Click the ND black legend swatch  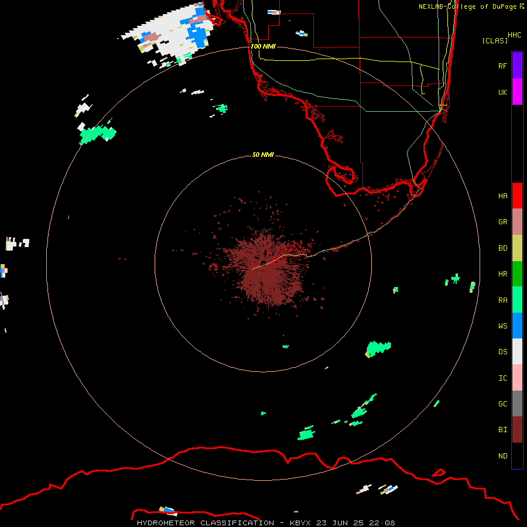point(517,456)
